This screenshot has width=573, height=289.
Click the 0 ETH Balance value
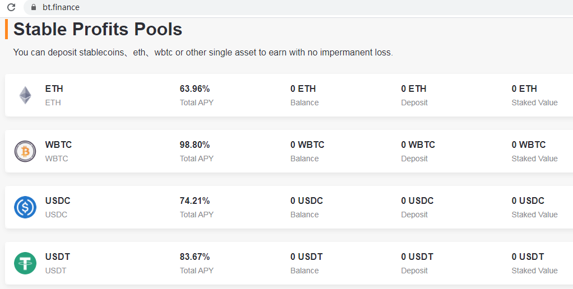pos(303,88)
